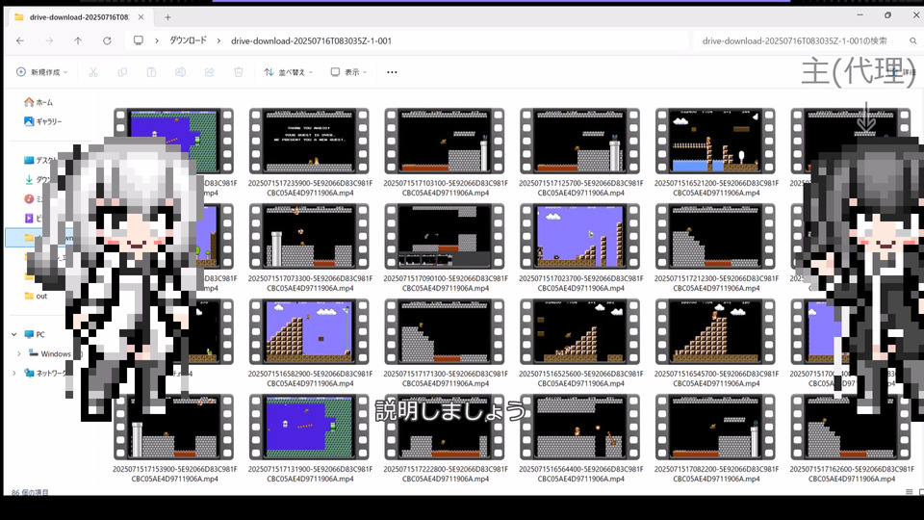Image resolution: width=924 pixels, height=520 pixels.
Task: Select video thumbnail 2025071517171300
Action: click(x=445, y=332)
